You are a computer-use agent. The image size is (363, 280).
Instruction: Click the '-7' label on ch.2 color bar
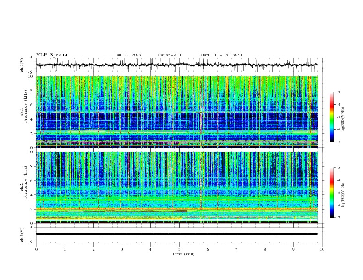[338, 218]
